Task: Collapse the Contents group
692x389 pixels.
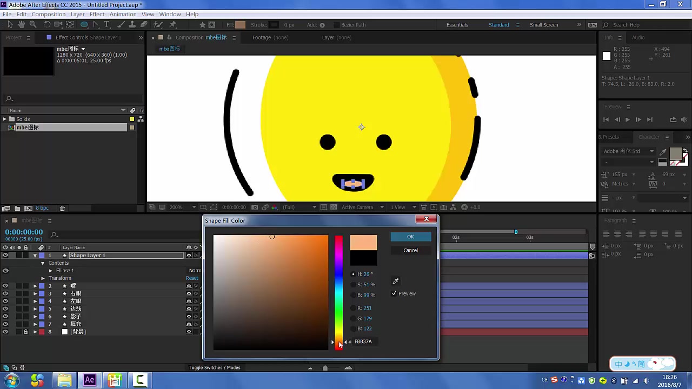Action: click(x=43, y=263)
